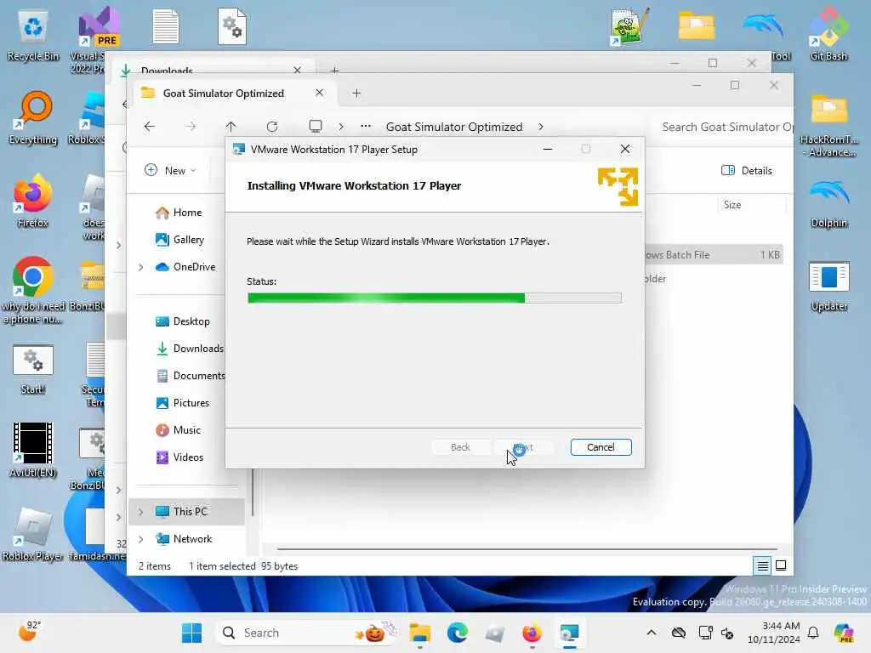Open the Windows Start menu
Image resolution: width=871 pixels, height=653 pixels.
click(x=191, y=633)
